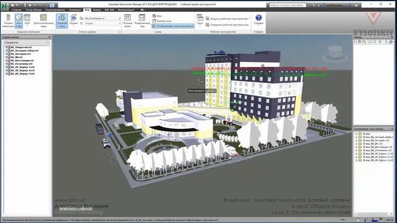Viewport: 397px width, 223px height.
Task: Close the Saved Viewpoints panel
Action: coord(392,129)
